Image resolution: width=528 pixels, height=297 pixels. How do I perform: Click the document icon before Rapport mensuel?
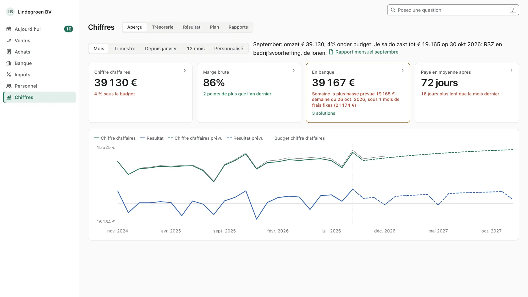331,52
